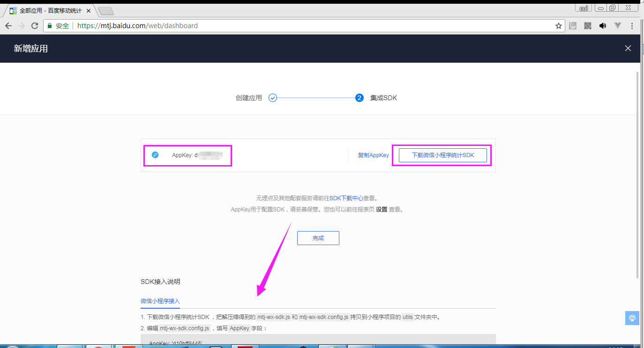
Task: Click the mtj-wx-sdk.js filename in step 1
Action: click(x=274, y=317)
